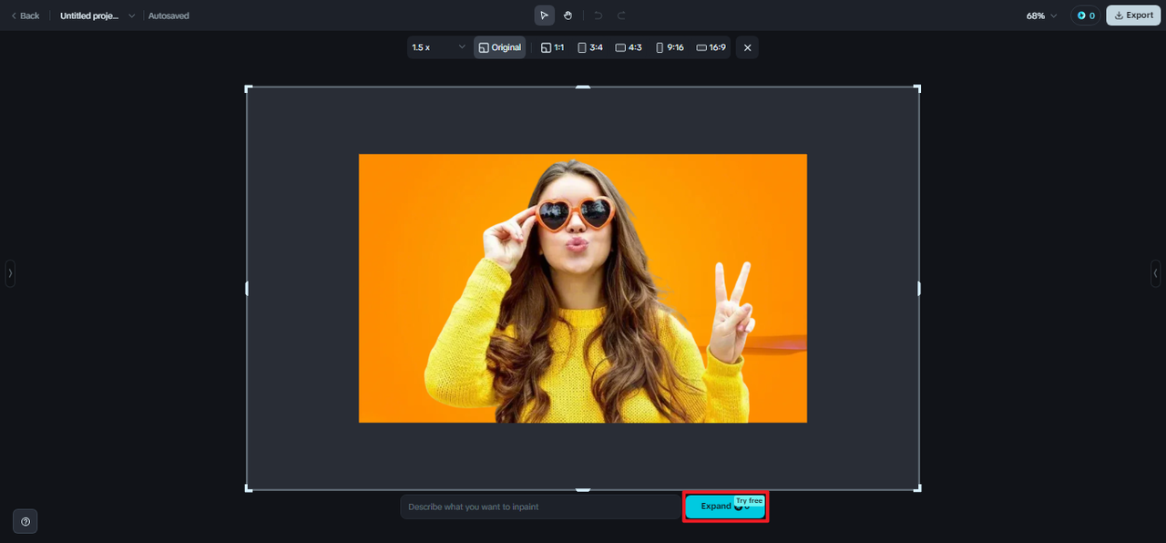Click the top-left corner crop handle

pyautogui.click(x=248, y=88)
